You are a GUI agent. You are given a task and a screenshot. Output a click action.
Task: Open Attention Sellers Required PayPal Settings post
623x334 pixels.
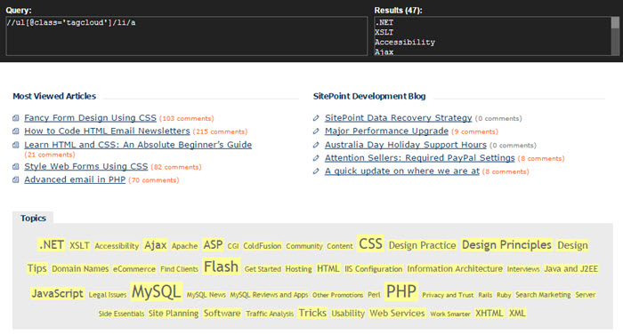pos(419,158)
